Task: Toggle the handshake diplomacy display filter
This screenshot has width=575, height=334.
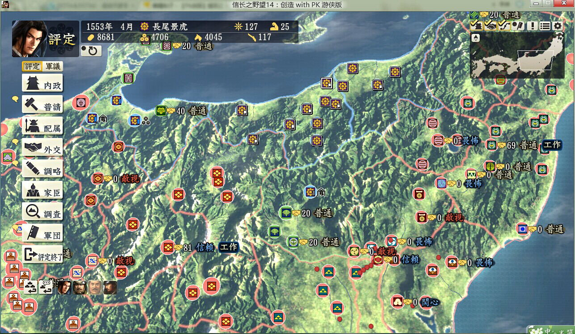Action: [x=491, y=25]
